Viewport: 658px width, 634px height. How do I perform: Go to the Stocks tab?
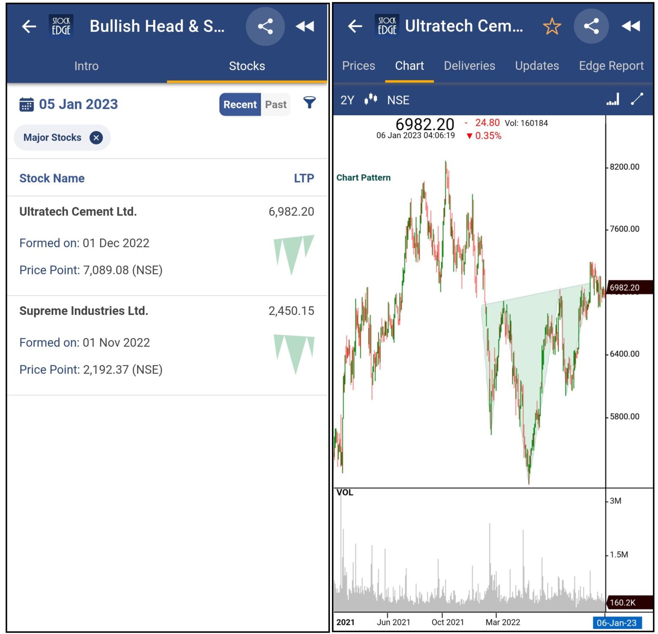[x=246, y=66]
